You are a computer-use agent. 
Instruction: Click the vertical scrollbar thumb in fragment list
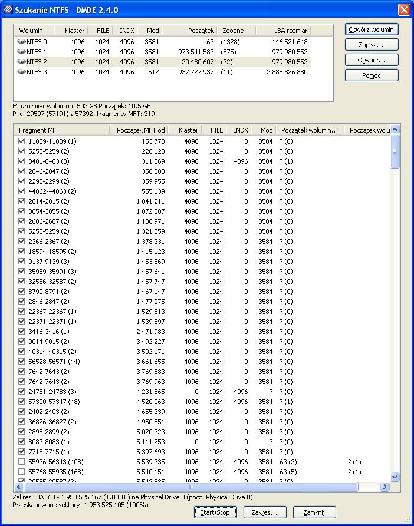pos(395,151)
